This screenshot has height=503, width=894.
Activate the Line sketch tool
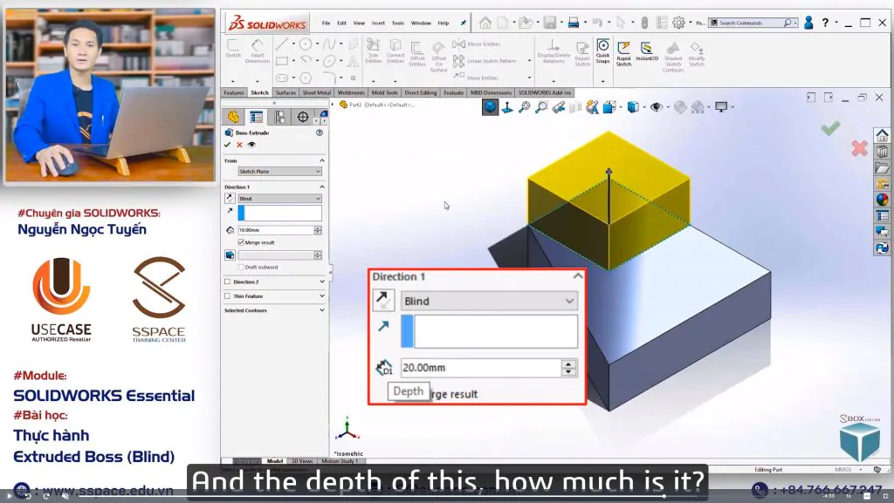[282, 44]
